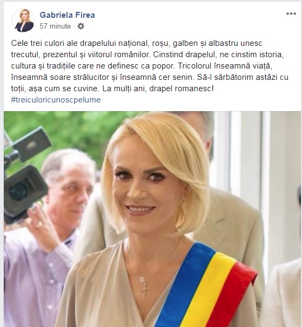
Task: Follow the #treiculoricunoscpelume hashtag
Action: click(56, 100)
